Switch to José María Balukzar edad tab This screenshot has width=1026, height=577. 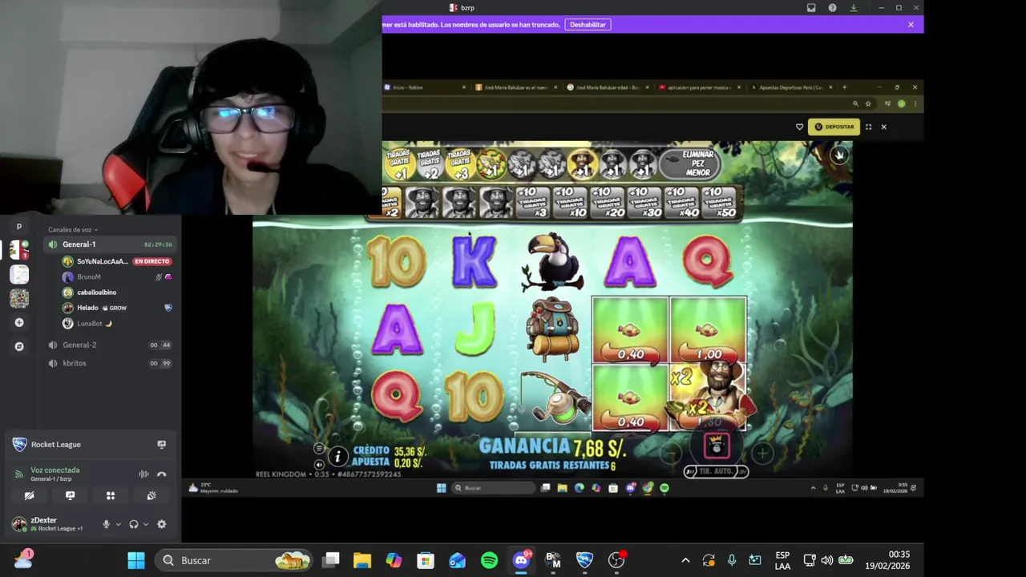(608, 87)
